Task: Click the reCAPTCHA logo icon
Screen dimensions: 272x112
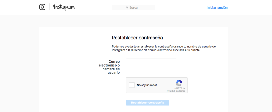Action: click(179, 83)
